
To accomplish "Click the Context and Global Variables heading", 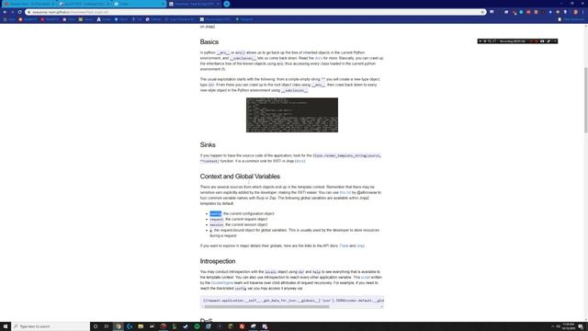I will click(x=240, y=177).
